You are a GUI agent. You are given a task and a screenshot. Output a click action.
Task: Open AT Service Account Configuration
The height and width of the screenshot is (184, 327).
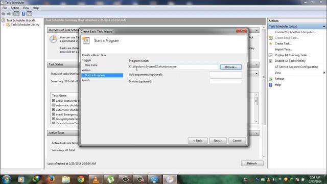296,67
